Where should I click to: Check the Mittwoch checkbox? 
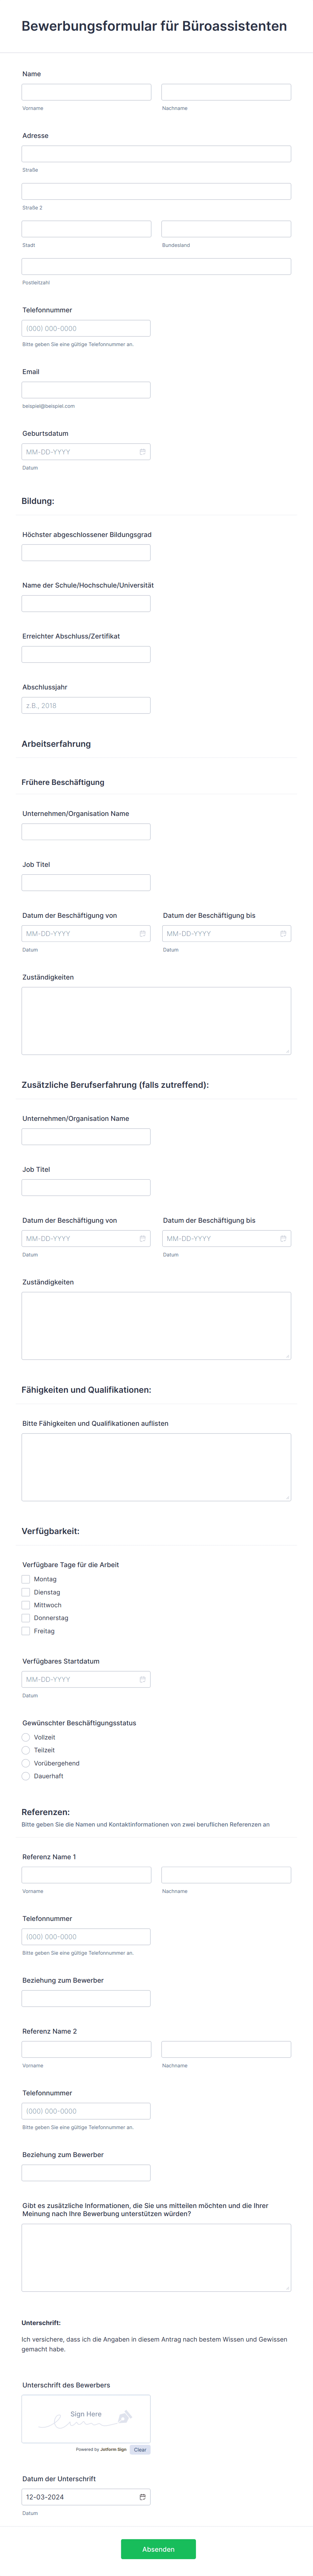[x=26, y=1605]
